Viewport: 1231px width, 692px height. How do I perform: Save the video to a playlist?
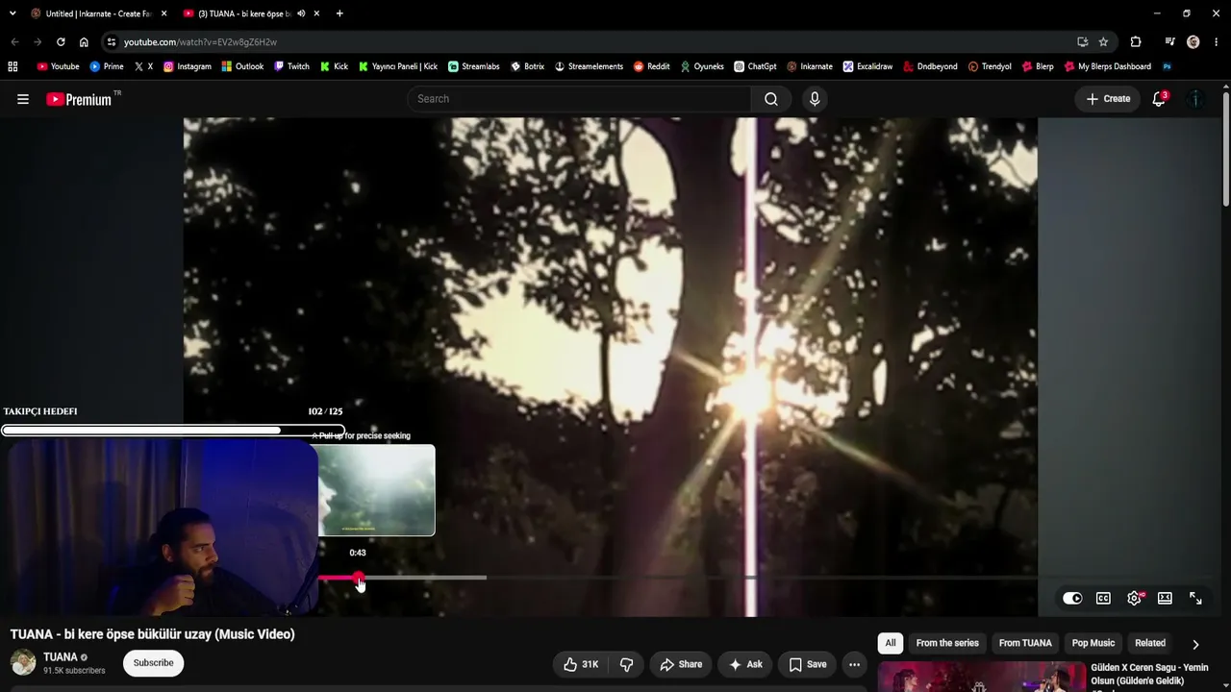point(808,664)
